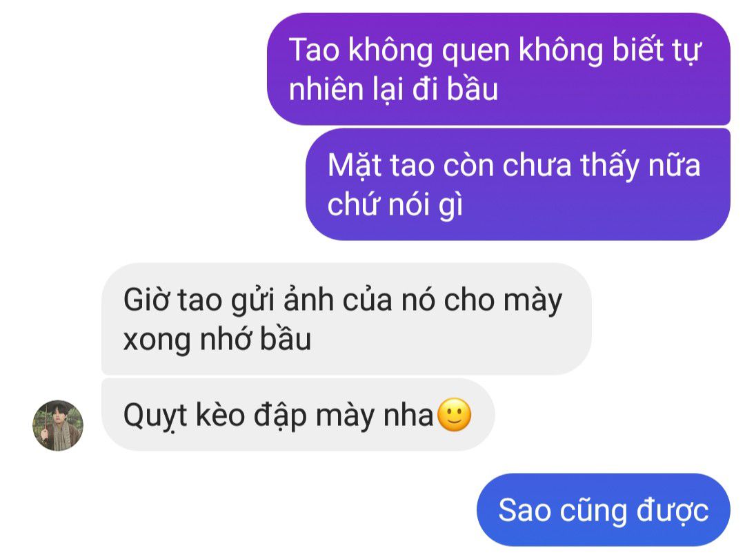Click the word "Sao" in the blue bubble
745x555 pixels.
[x=525, y=510]
